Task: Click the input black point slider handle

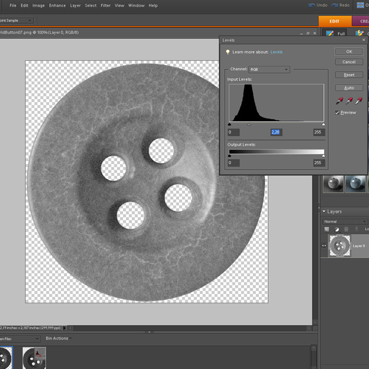Action: pos(229,124)
